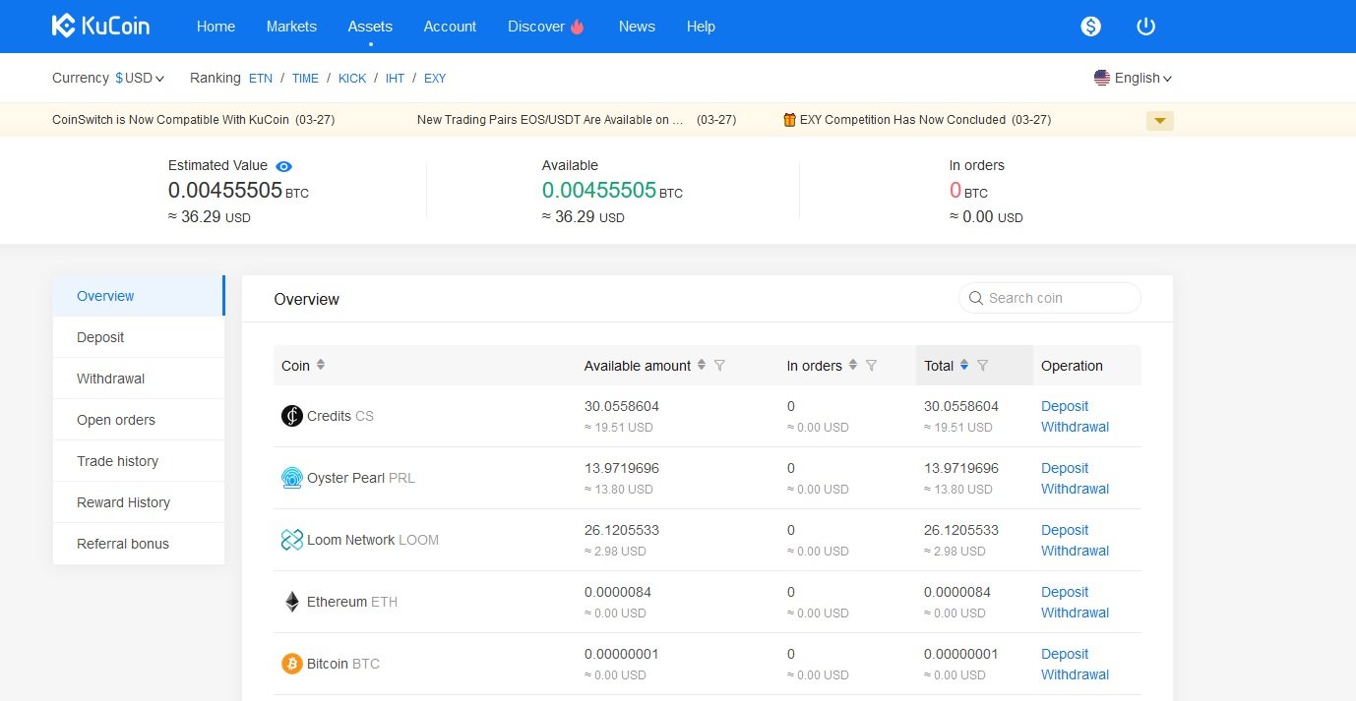Click Deposit for Ethereum ETH

[x=1065, y=592]
